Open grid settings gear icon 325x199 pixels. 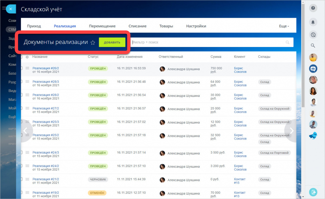27,57
